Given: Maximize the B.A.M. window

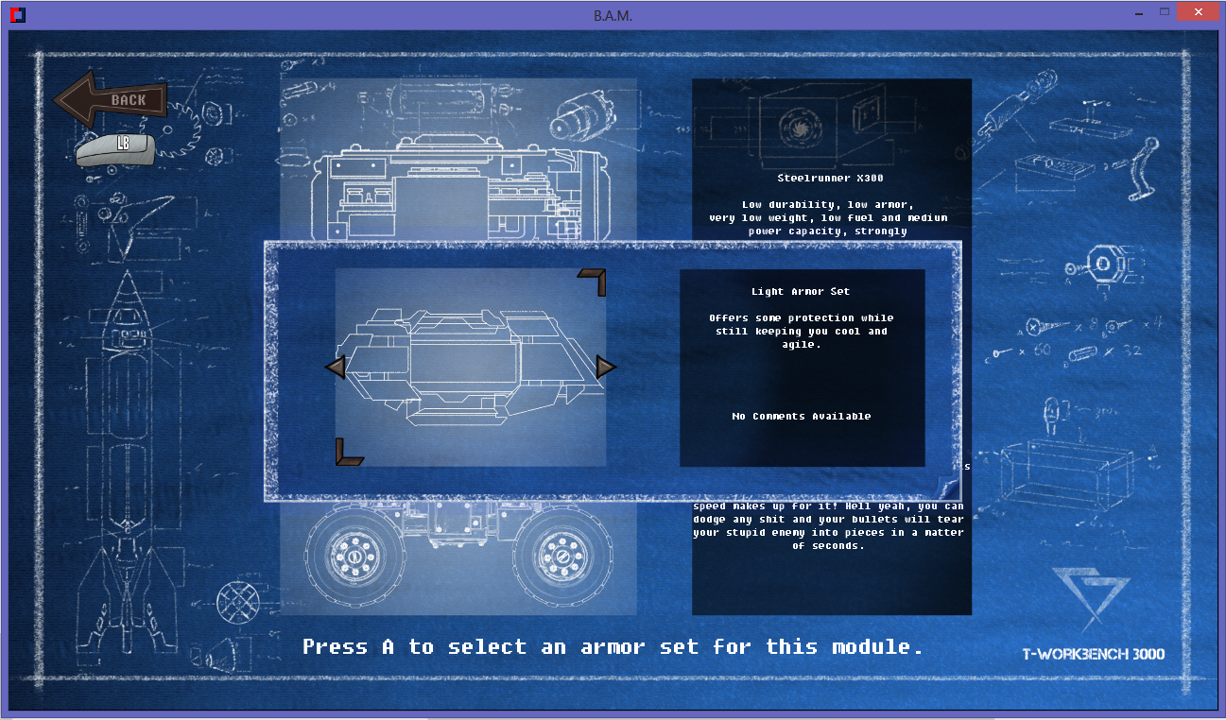Looking at the screenshot, I should pyautogui.click(x=1165, y=12).
